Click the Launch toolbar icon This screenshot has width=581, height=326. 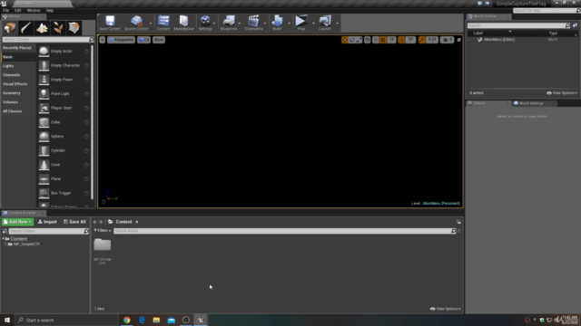(x=325, y=23)
